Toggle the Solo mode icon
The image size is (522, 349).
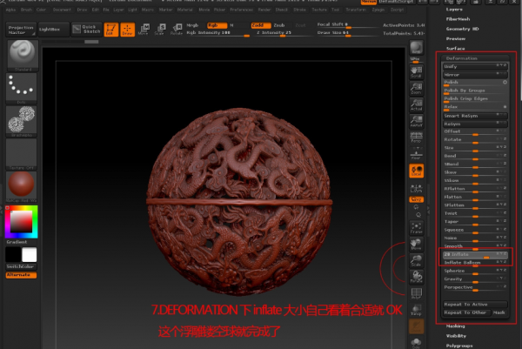pyautogui.click(x=416, y=343)
